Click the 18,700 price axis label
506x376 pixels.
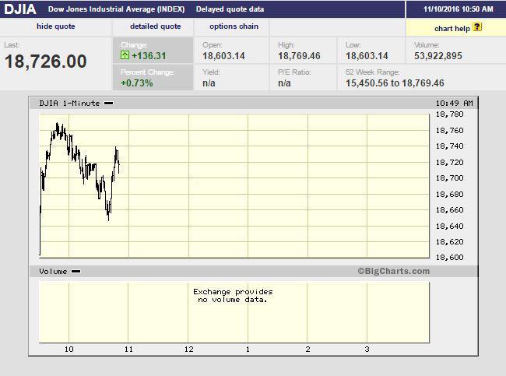coord(449,178)
